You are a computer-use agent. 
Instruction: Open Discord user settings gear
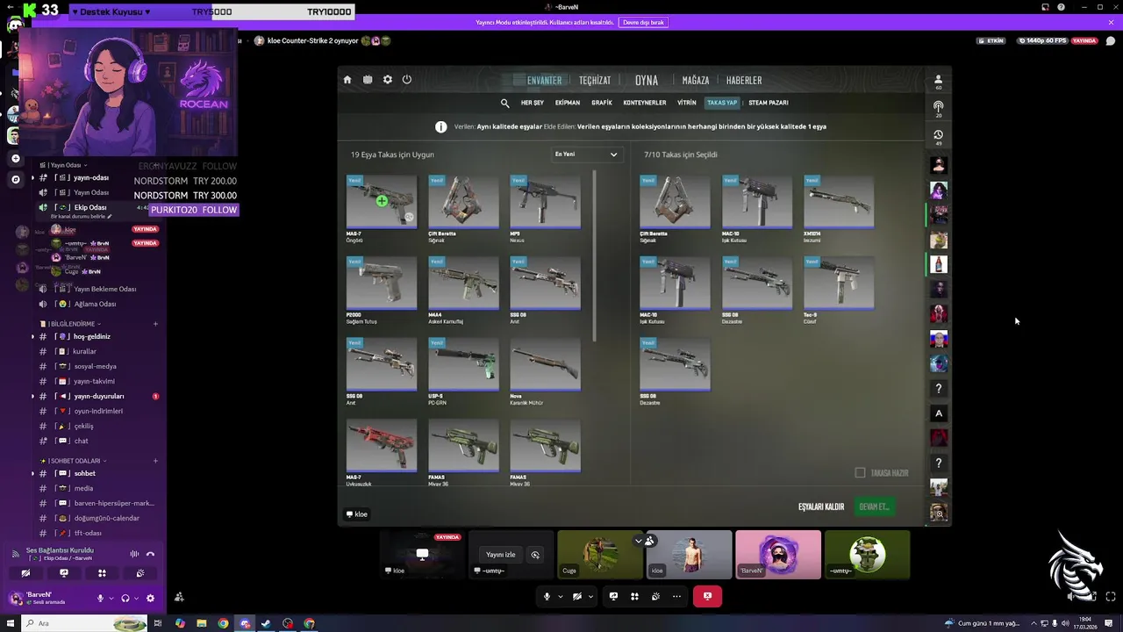pyautogui.click(x=150, y=599)
